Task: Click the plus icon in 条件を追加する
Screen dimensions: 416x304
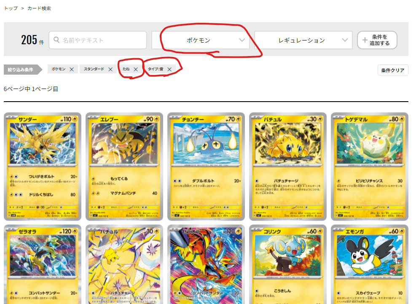Action: 365,40
